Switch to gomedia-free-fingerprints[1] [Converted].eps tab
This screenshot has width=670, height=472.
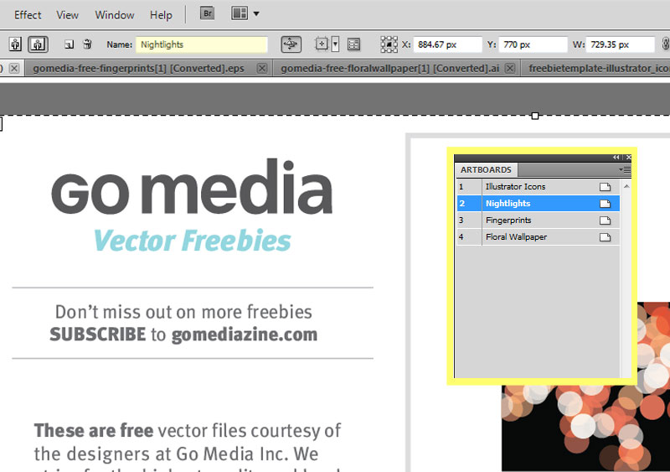click(138, 69)
